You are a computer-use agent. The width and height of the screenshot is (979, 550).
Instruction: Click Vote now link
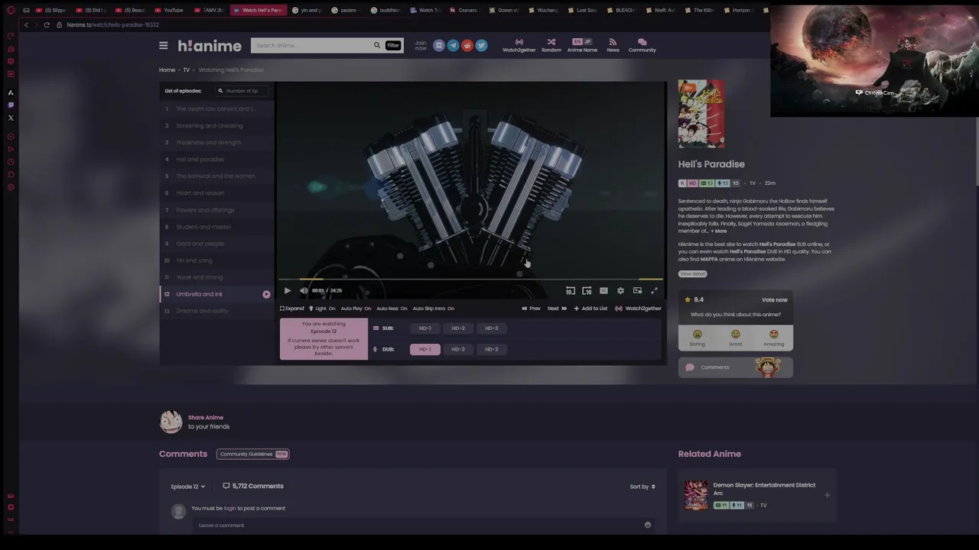(x=774, y=299)
